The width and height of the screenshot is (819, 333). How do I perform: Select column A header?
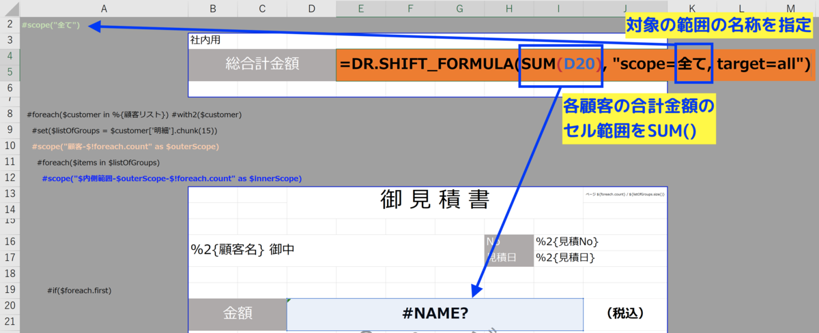104,8
